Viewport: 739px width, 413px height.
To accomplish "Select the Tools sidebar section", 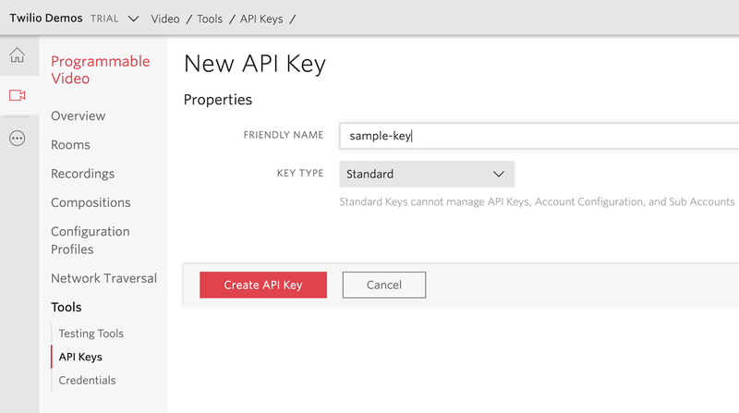I will point(66,307).
